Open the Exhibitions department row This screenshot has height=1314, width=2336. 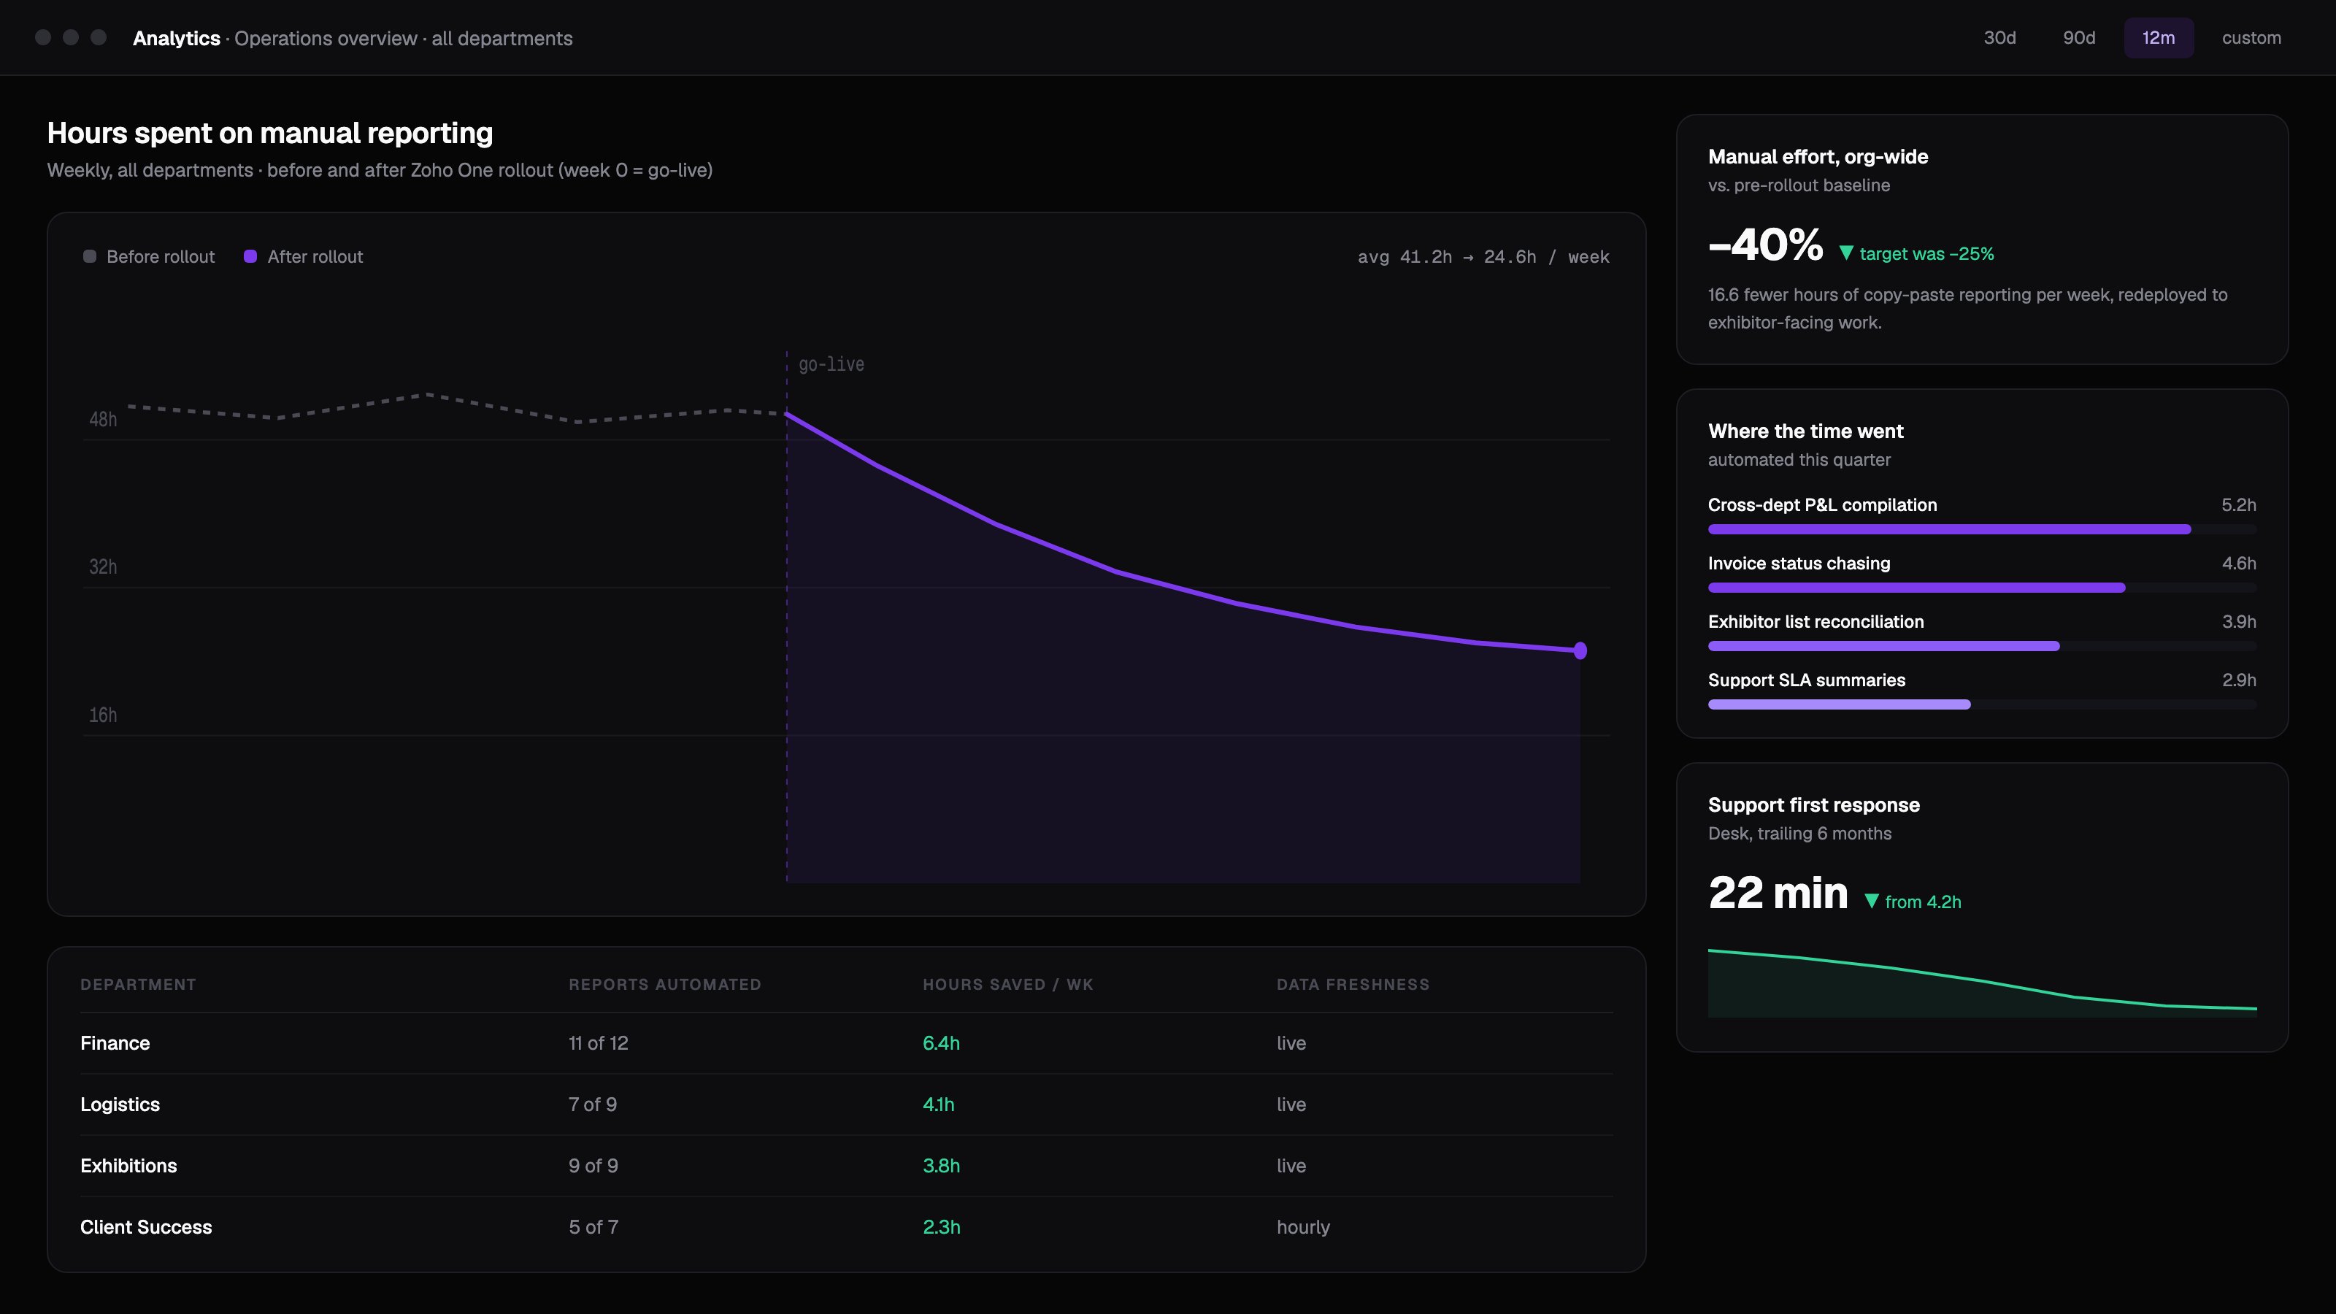846,1167
